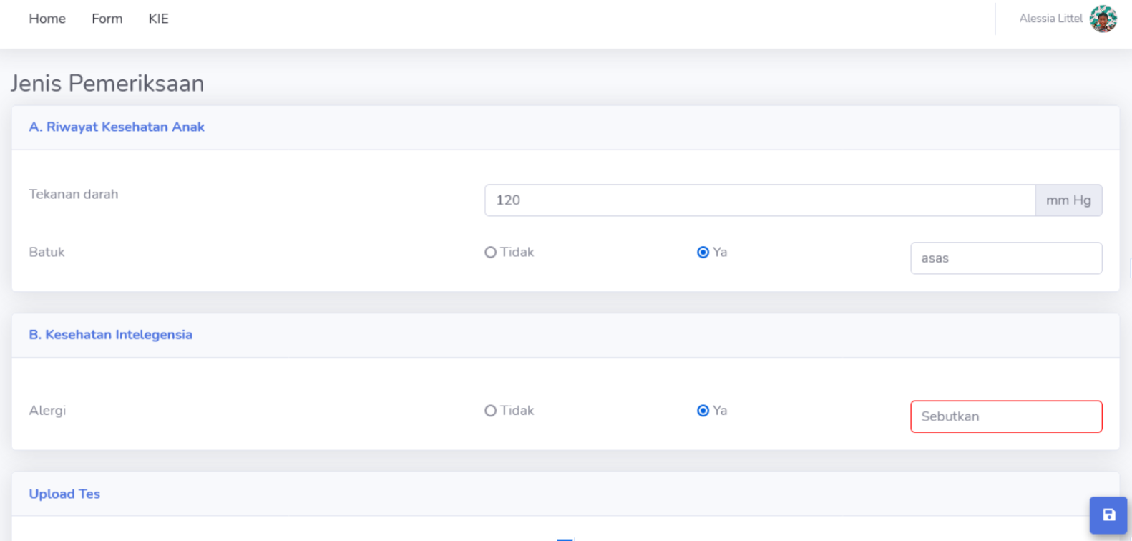1132x541 pixels.
Task: Click the floating save icon button
Action: click(1108, 515)
